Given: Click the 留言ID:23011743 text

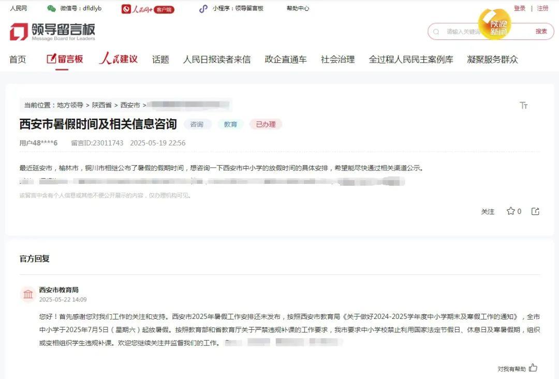Looking at the screenshot, I should (97, 143).
